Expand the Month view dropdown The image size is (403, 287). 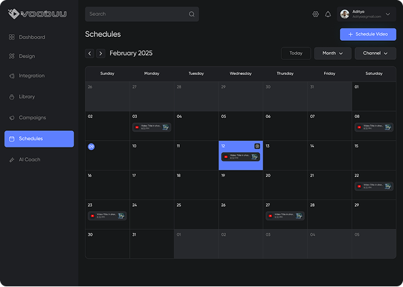(x=333, y=53)
